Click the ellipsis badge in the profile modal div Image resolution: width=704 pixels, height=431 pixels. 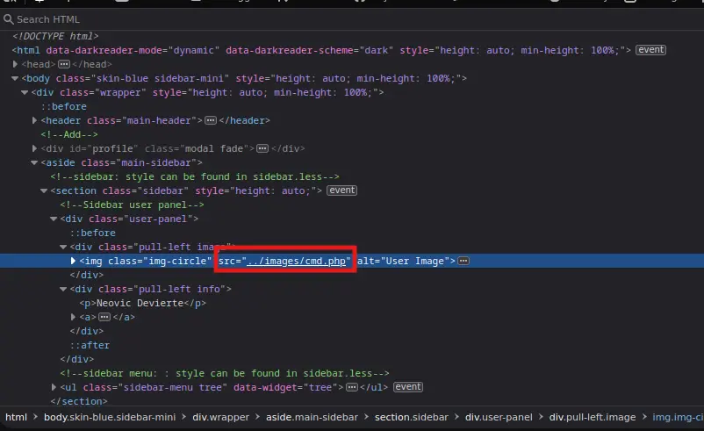tap(262, 148)
